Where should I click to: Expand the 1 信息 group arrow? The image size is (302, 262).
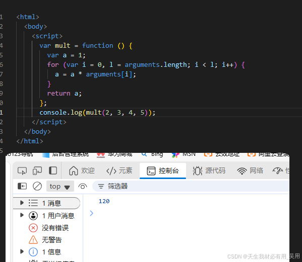[x=22, y=251]
